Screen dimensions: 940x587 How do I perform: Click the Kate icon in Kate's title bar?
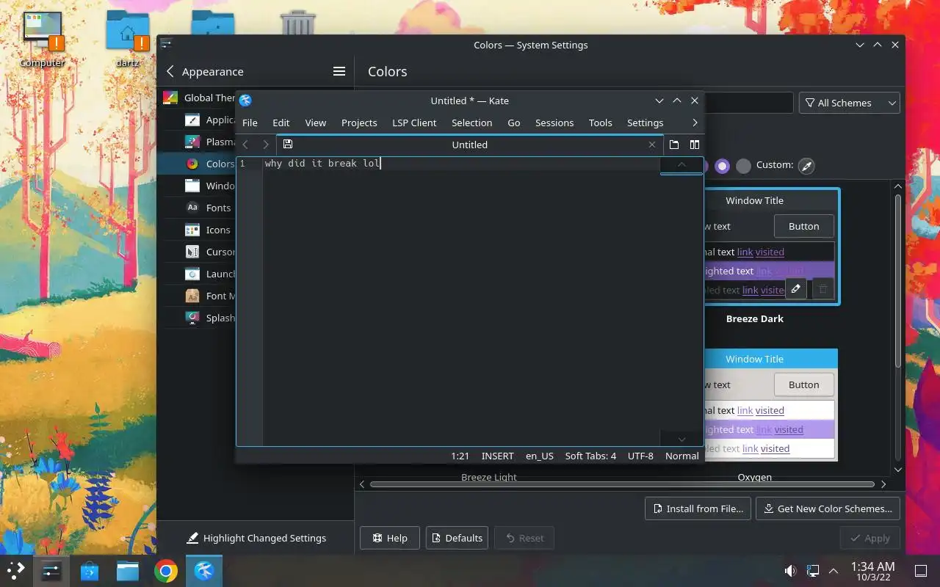click(x=245, y=101)
